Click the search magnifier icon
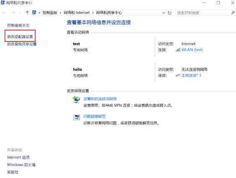 pos(233,13)
